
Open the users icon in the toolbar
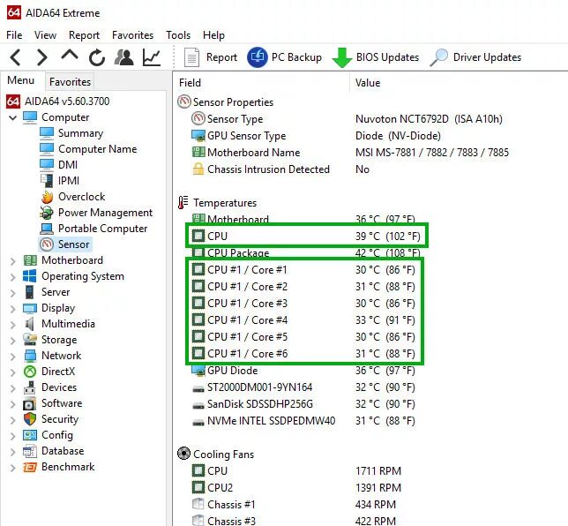pos(123,57)
